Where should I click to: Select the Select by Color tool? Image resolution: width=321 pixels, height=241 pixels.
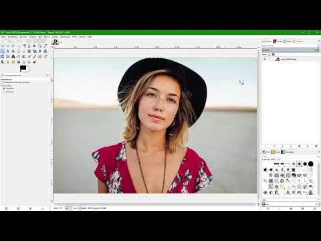[x=24, y=46]
